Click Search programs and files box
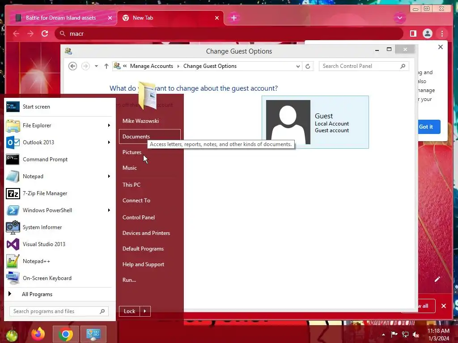Image resolution: width=458 pixels, height=343 pixels. [x=59, y=311]
